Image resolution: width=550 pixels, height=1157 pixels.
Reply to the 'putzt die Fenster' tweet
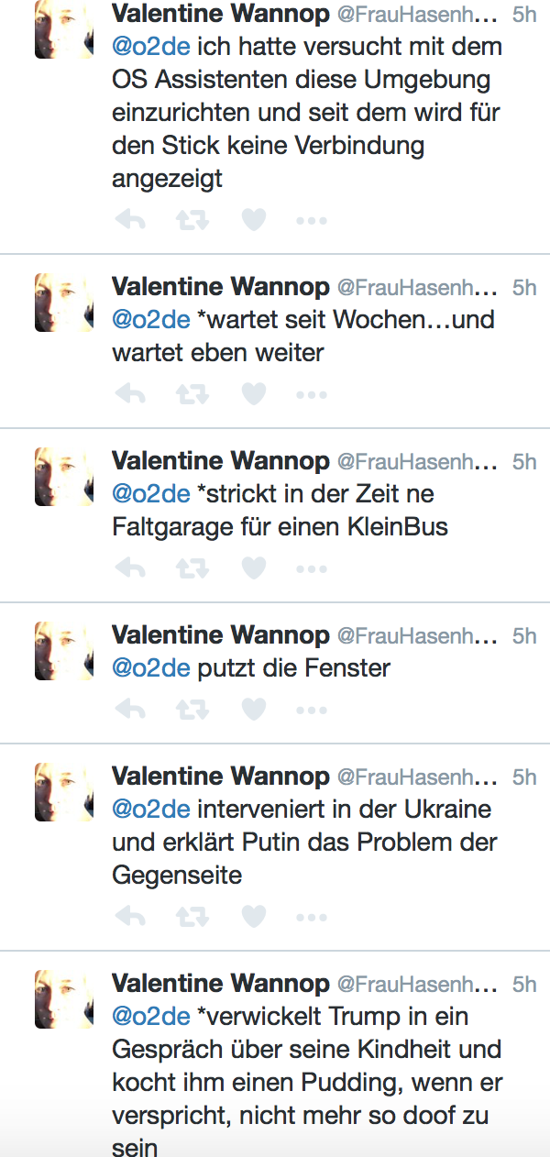[x=131, y=710]
